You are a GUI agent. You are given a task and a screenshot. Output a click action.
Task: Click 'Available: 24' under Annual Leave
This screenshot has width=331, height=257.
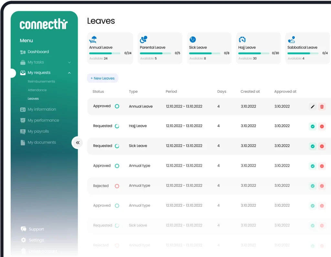click(x=98, y=59)
